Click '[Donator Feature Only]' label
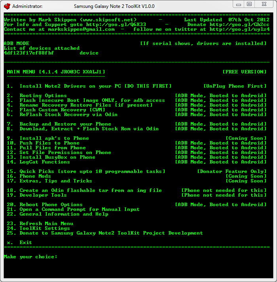Screen dimensions: 277x282 click(x=232, y=171)
